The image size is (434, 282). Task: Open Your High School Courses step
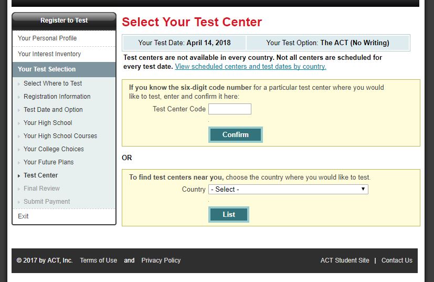click(x=60, y=136)
